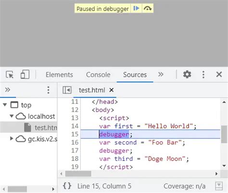Select localhost in the navigator tree

pos(41,116)
